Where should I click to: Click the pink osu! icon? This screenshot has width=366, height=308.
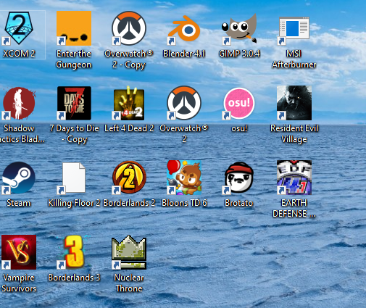239,103
